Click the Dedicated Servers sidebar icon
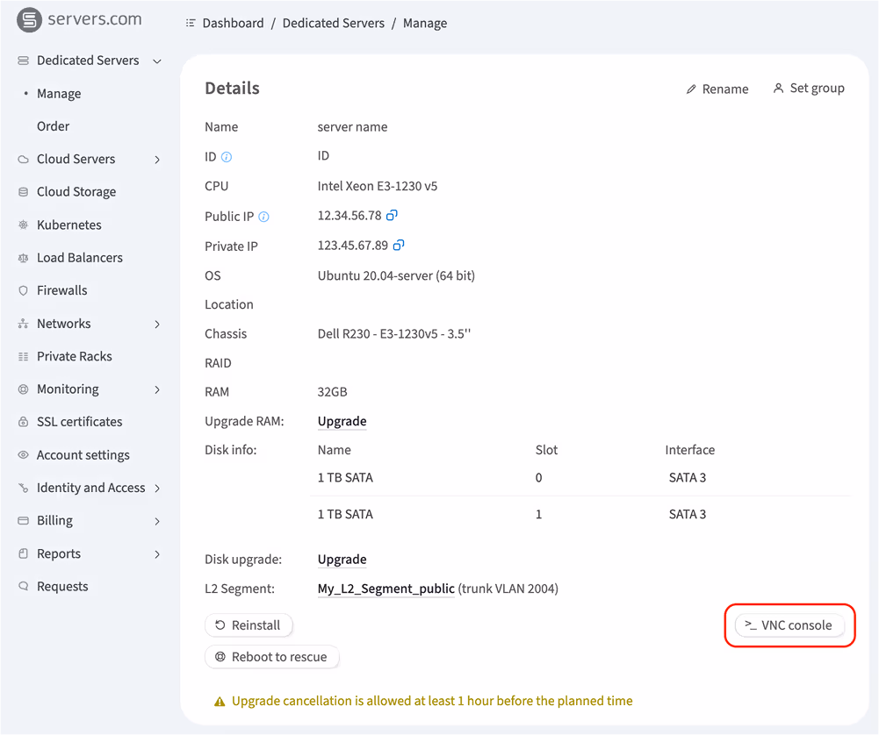The height and width of the screenshot is (735, 879). click(23, 61)
